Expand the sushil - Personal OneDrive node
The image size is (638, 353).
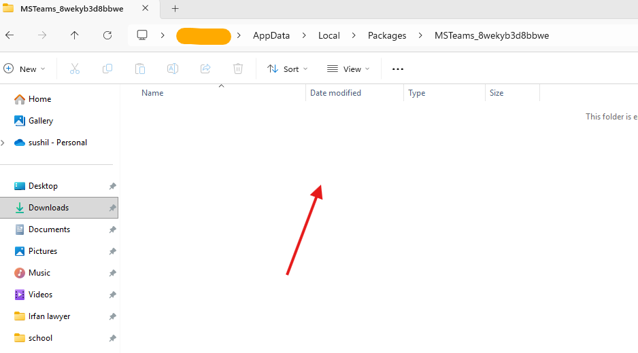click(x=4, y=143)
